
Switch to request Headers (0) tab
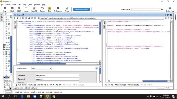[32, 85]
